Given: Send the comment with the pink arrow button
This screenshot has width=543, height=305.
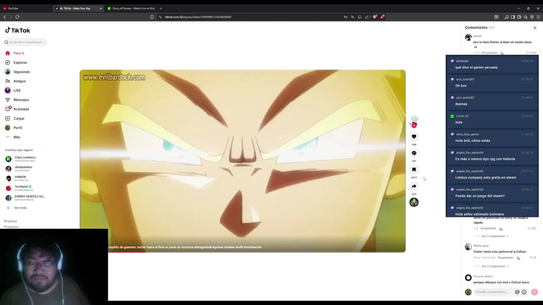Looking at the screenshot, I should (x=535, y=292).
